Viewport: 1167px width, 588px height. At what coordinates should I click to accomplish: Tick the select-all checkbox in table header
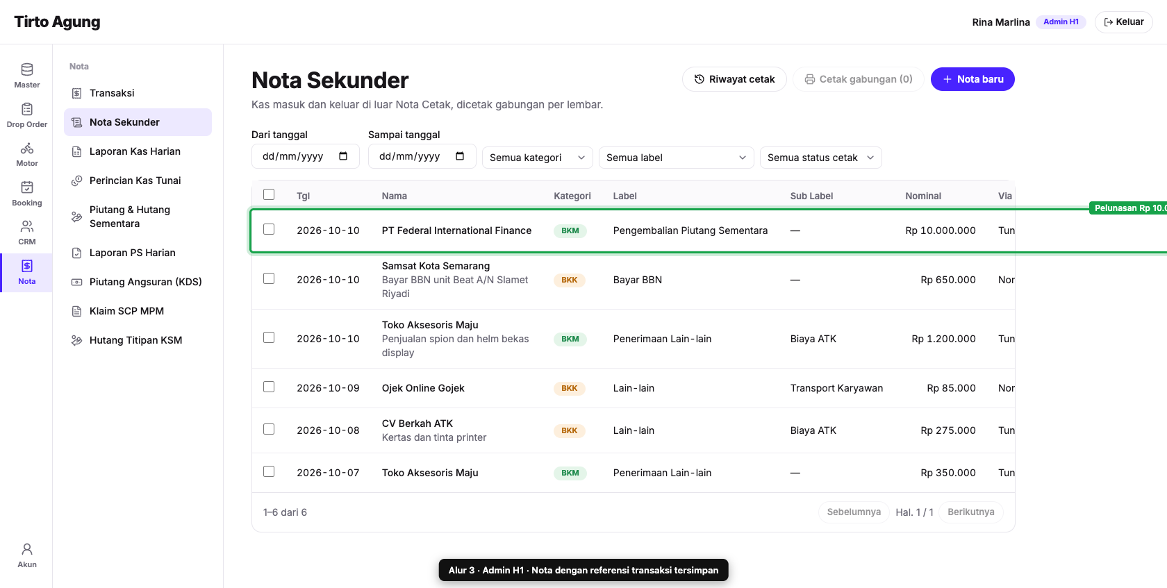click(x=269, y=194)
